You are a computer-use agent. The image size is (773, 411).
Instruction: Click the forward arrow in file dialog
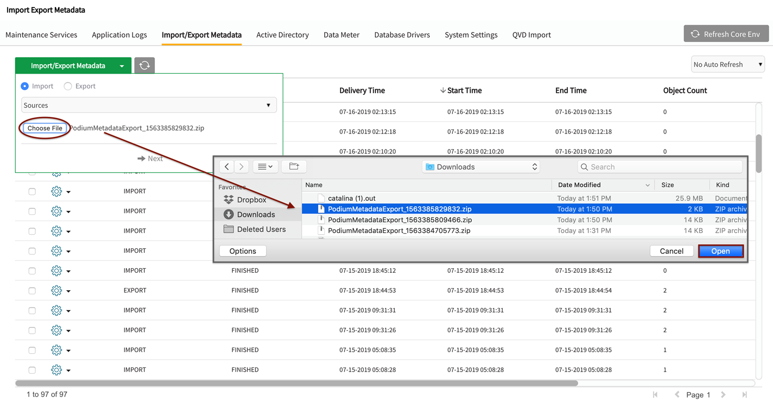pos(241,167)
